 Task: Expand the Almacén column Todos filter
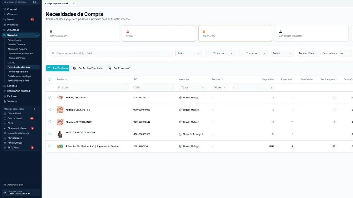192,87
